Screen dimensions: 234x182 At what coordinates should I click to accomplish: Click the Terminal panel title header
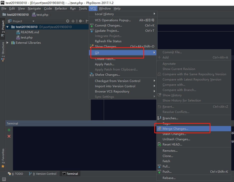click(12, 123)
